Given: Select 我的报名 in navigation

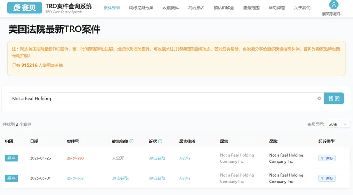Looking at the screenshot, I should (x=196, y=8).
